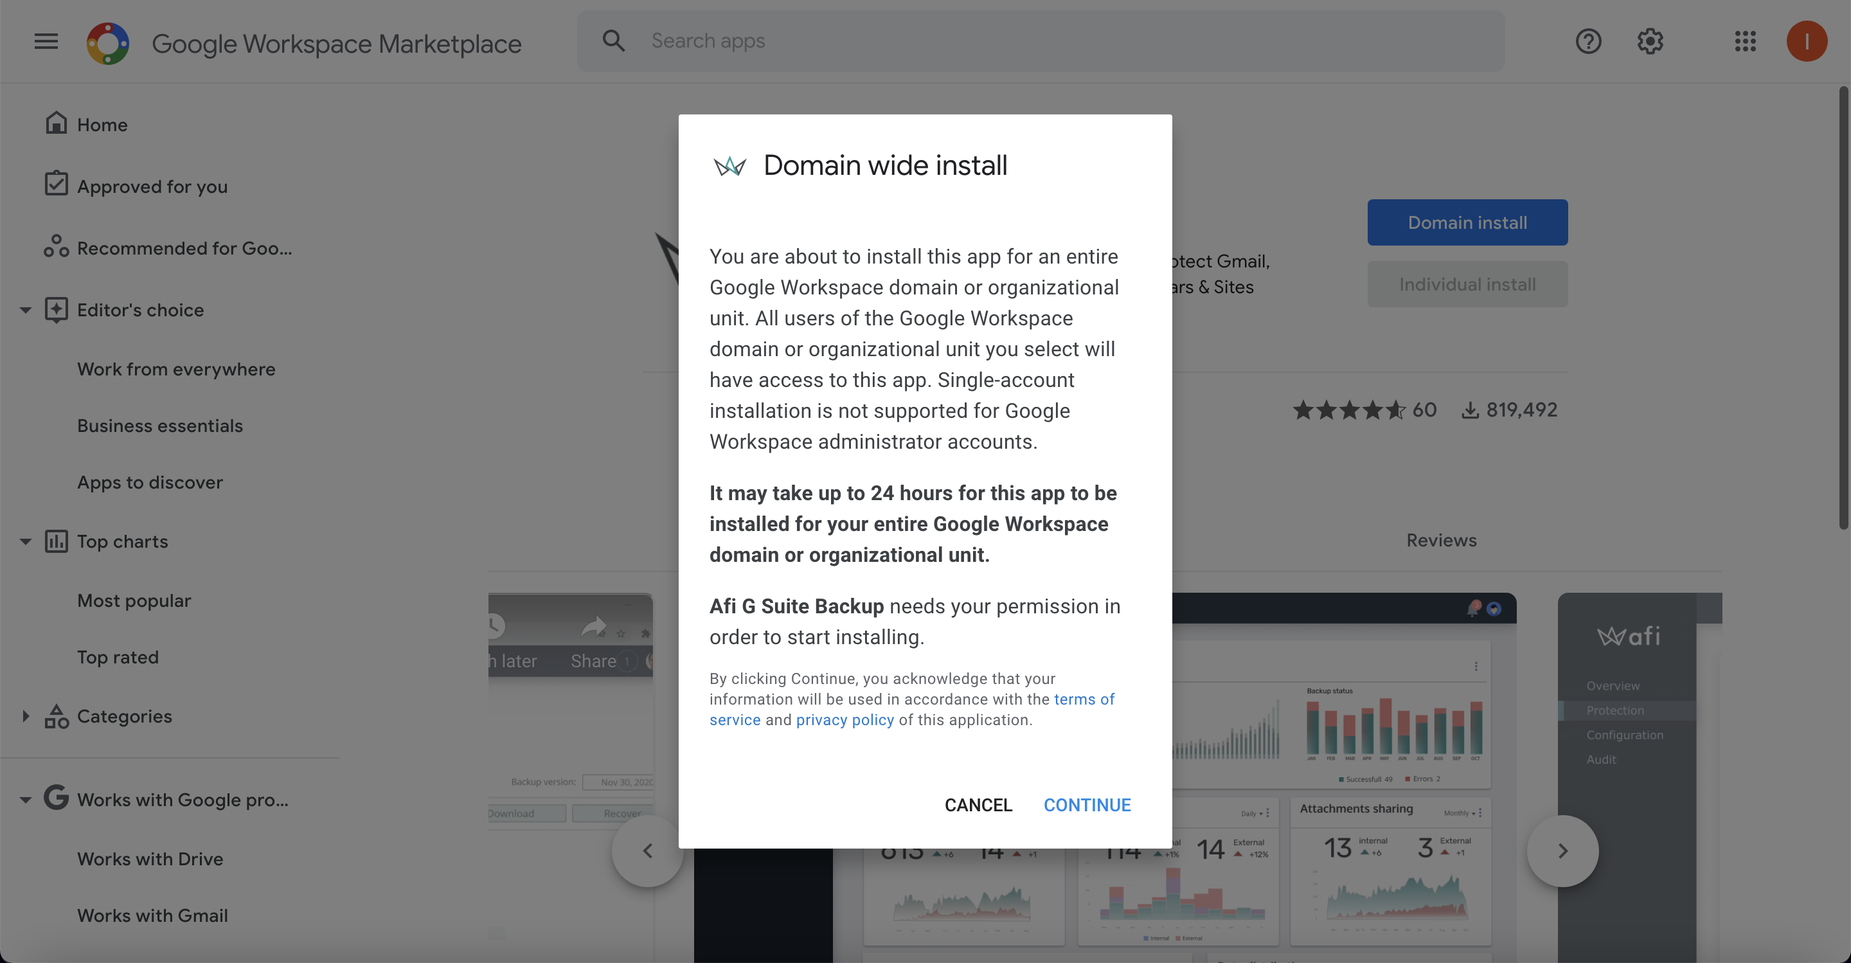Open the privacy policy link

pyautogui.click(x=845, y=719)
